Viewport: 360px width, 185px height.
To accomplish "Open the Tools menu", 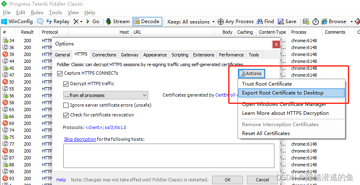I will point(55,13).
